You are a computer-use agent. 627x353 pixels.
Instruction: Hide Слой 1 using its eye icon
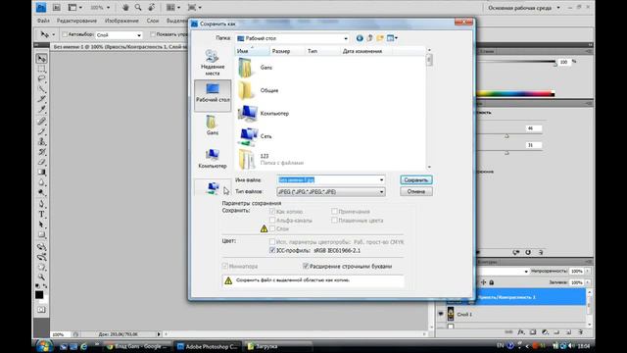point(441,314)
